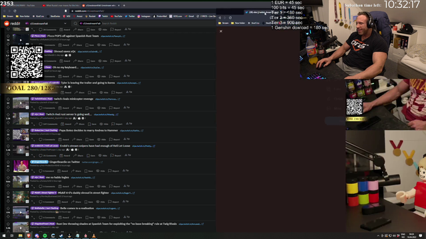Hide the Papa Botez post
The image size is (426, 239).
102,139
